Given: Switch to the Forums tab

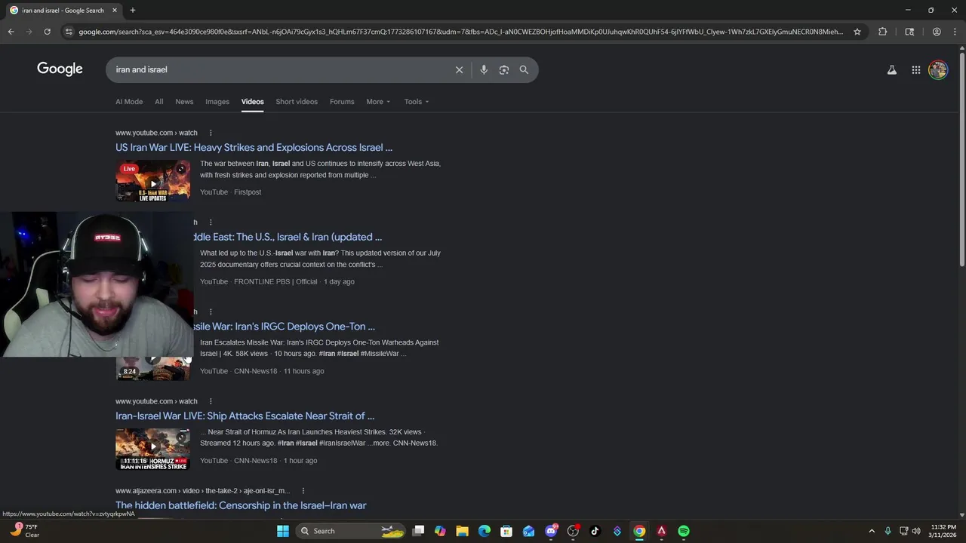Looking at the screenshot, I should (342, 102).
